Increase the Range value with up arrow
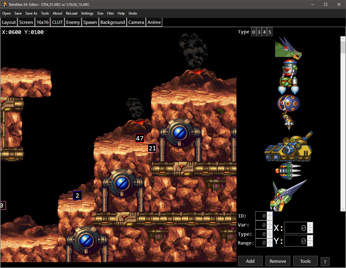 point(270,241)
